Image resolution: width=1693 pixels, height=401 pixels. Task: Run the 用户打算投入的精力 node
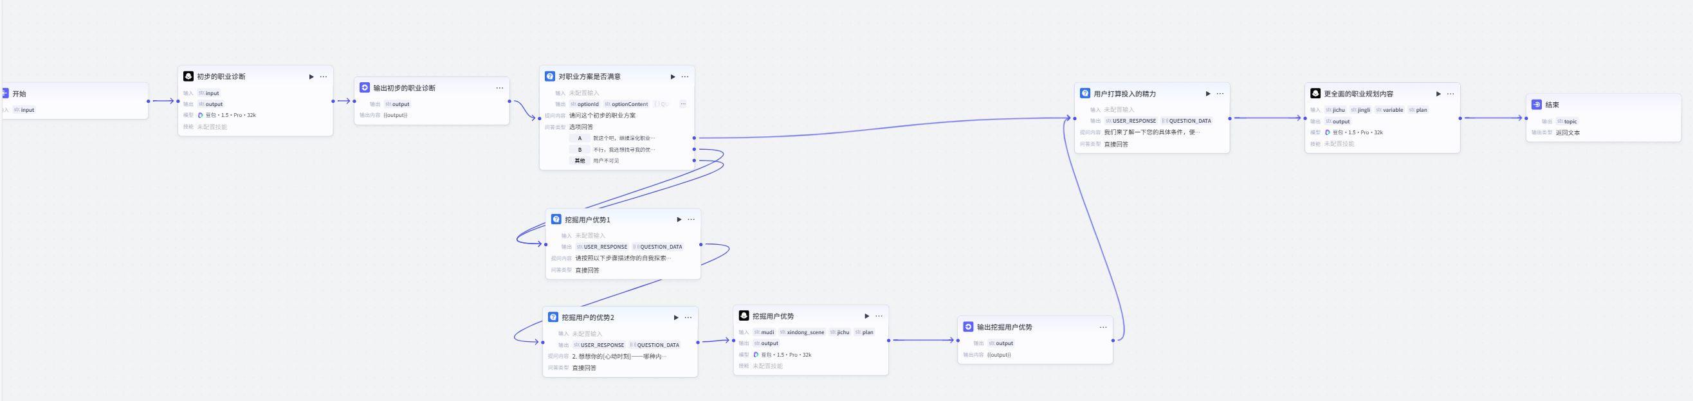(1208, 94)
